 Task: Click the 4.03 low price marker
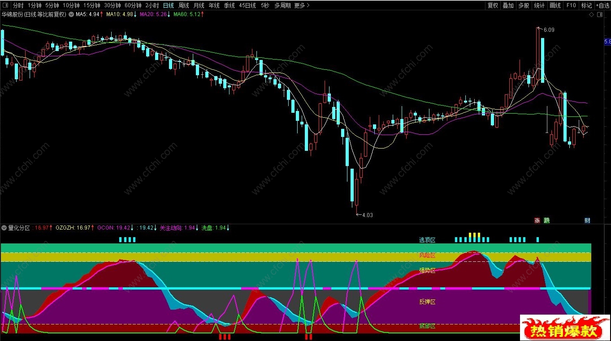367,215
